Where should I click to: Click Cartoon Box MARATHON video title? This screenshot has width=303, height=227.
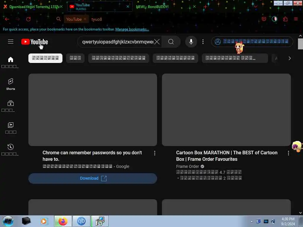pyautogui.click(x=227, y=156)
